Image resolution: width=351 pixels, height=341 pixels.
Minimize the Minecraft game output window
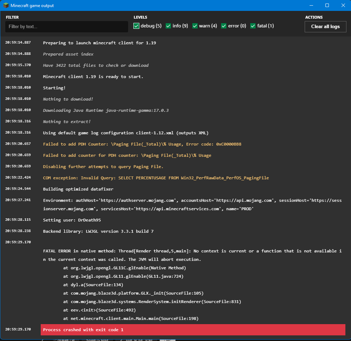pos(311,6)
